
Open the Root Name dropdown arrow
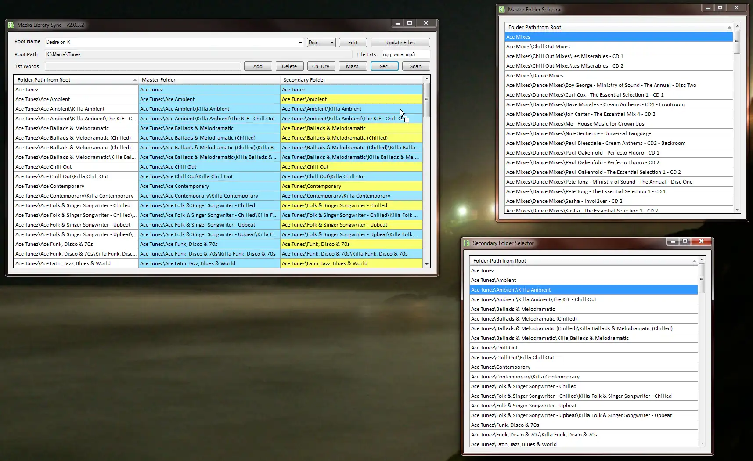point(300,43)
